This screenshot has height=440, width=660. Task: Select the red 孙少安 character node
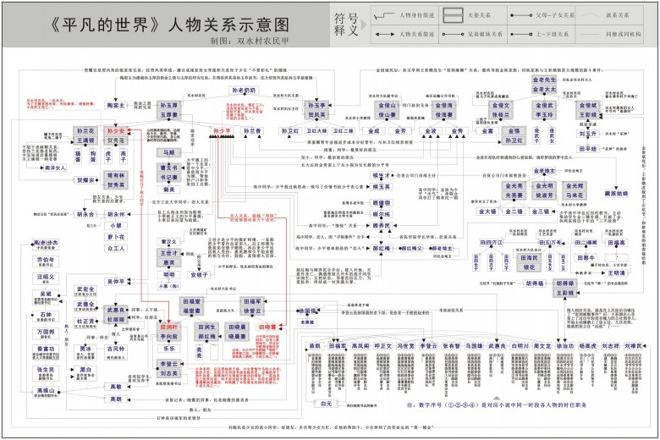point(116,131)
